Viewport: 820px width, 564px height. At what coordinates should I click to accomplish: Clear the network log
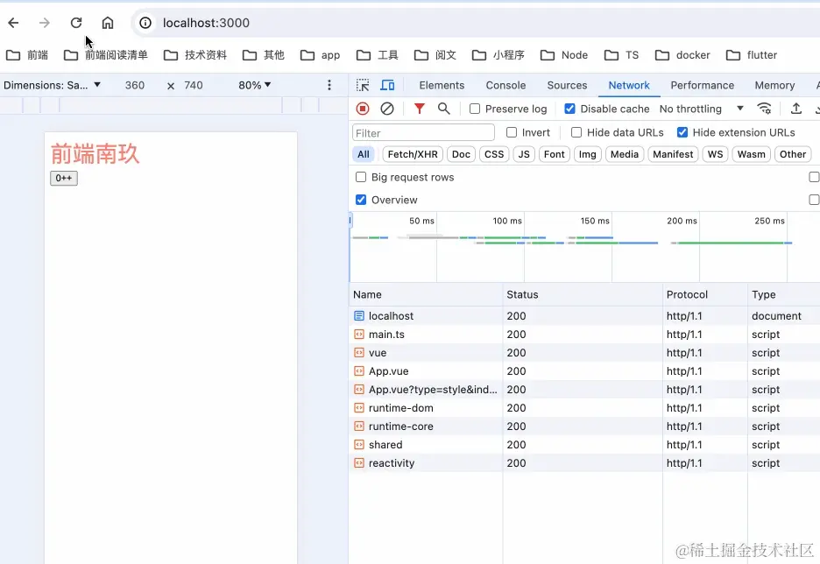[x=387, y=109]
